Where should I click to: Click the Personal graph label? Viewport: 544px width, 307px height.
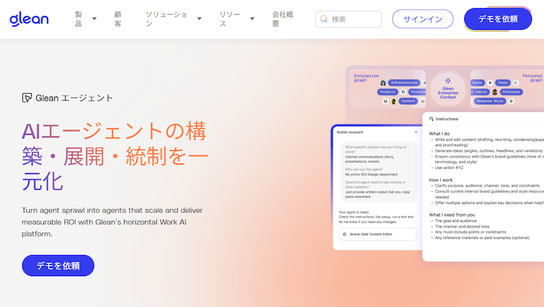[532, 78]
